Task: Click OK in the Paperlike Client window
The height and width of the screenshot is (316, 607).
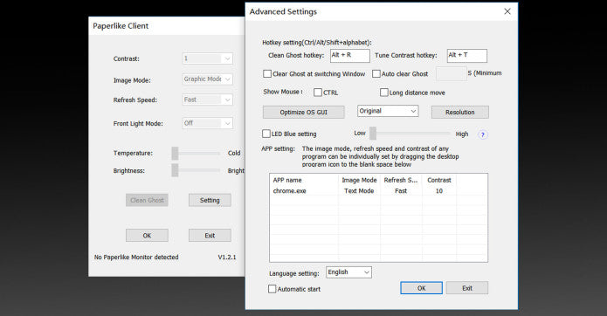Action: (x=147, y=236)
